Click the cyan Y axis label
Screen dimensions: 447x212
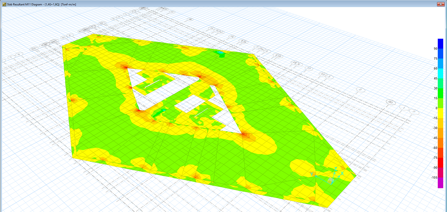312,174
